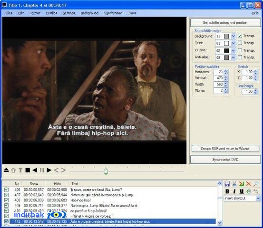Uncheck subtitle 406 checkbox
Image resolution: width=263 pixels, height=228 pixels.
click(x=6, y=190)
